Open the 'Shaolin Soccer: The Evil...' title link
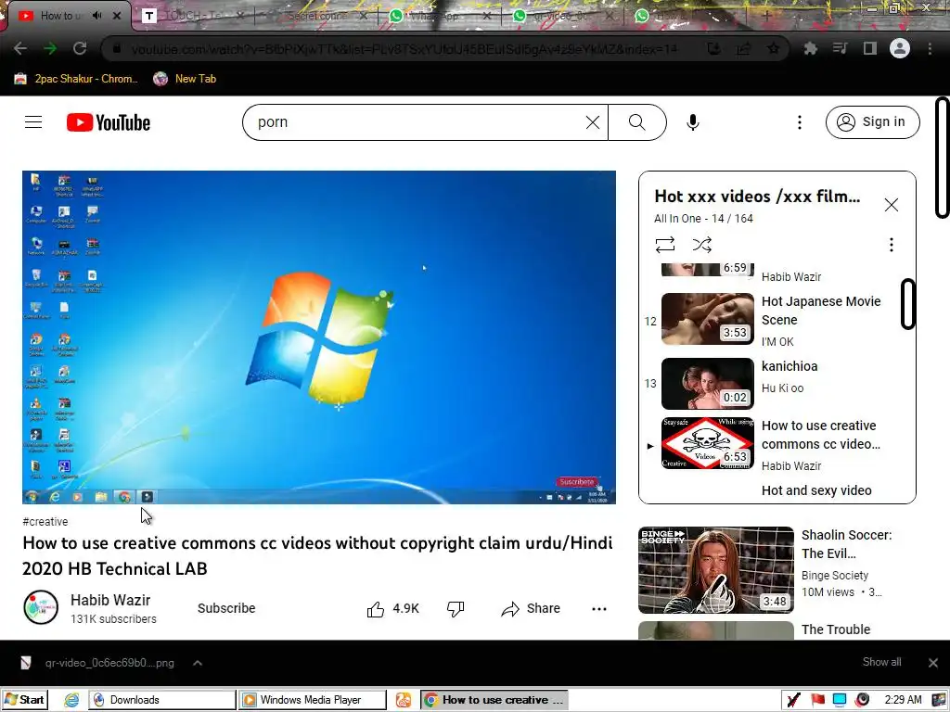The image size is (950, 712). (x=846, y=544)
